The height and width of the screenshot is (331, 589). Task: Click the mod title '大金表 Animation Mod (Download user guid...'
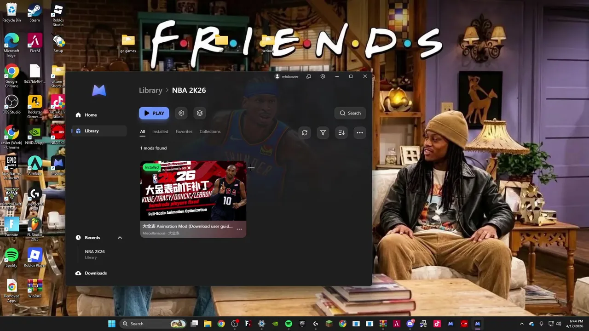pyautogui.click(x=187, y=226)
